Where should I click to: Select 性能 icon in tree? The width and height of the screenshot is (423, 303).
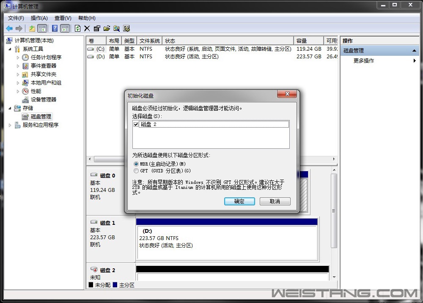coord(25,91)
